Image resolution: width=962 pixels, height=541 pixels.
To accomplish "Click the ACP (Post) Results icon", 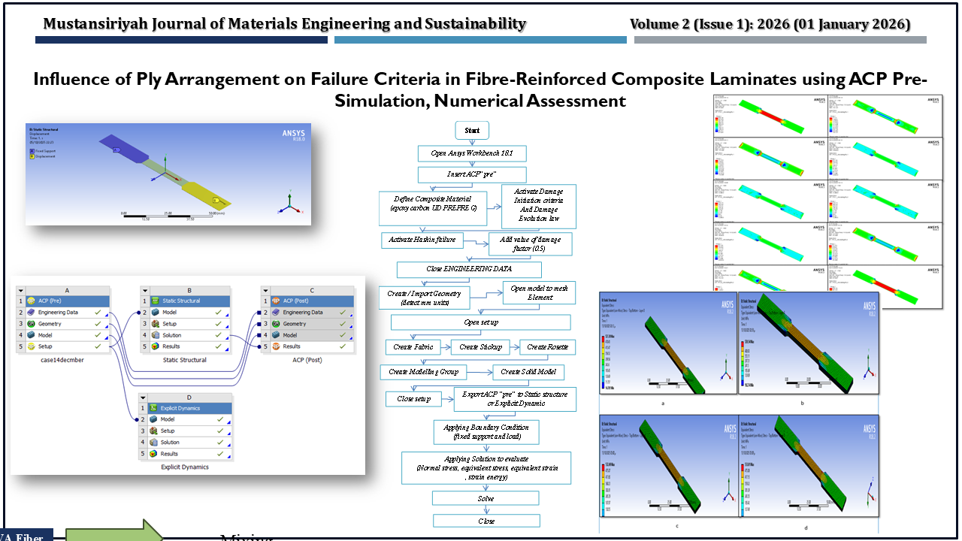I will 274,346.
